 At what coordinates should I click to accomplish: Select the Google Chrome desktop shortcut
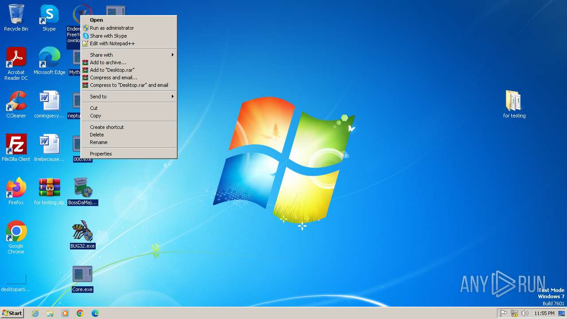pos(16,237)
